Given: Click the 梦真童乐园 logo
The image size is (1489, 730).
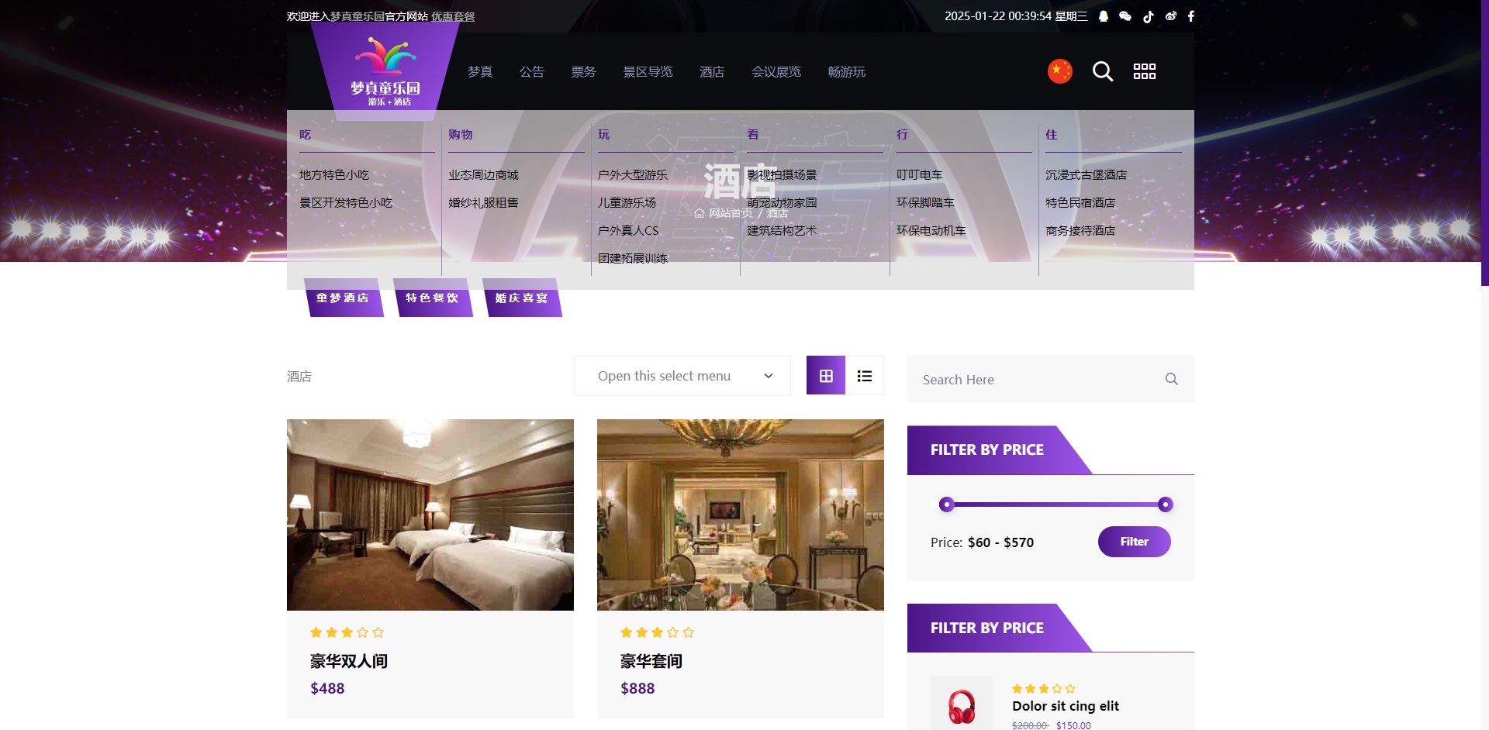Looking at the screenshot, I should (385, 71).
